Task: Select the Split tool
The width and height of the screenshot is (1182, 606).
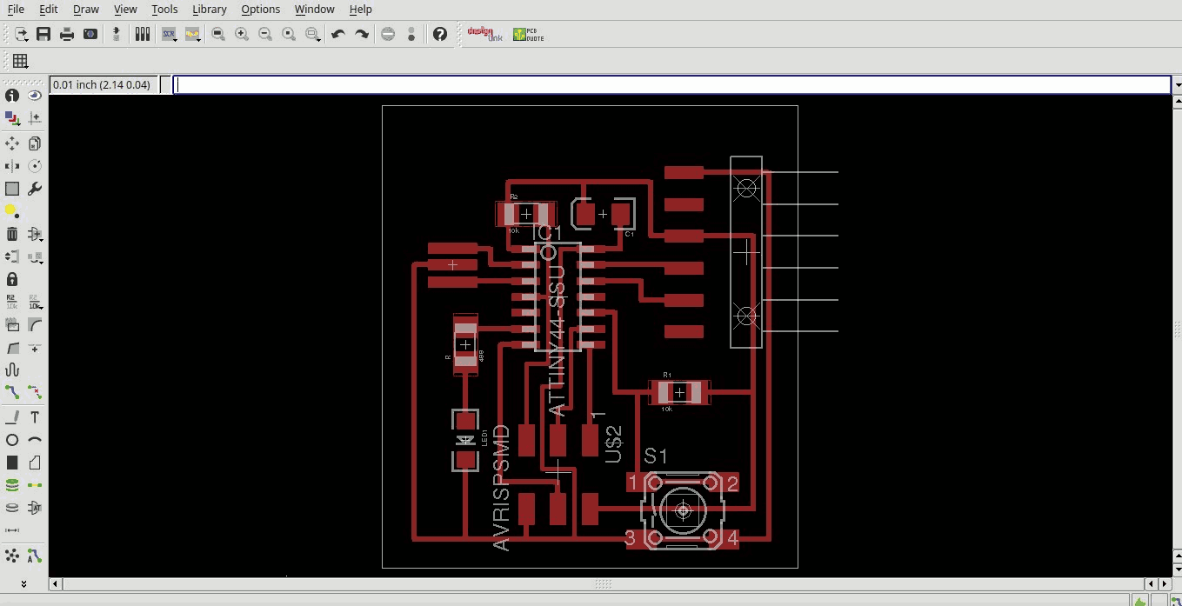Action: pos(12,347)
